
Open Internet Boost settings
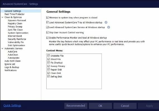(15, 36)
